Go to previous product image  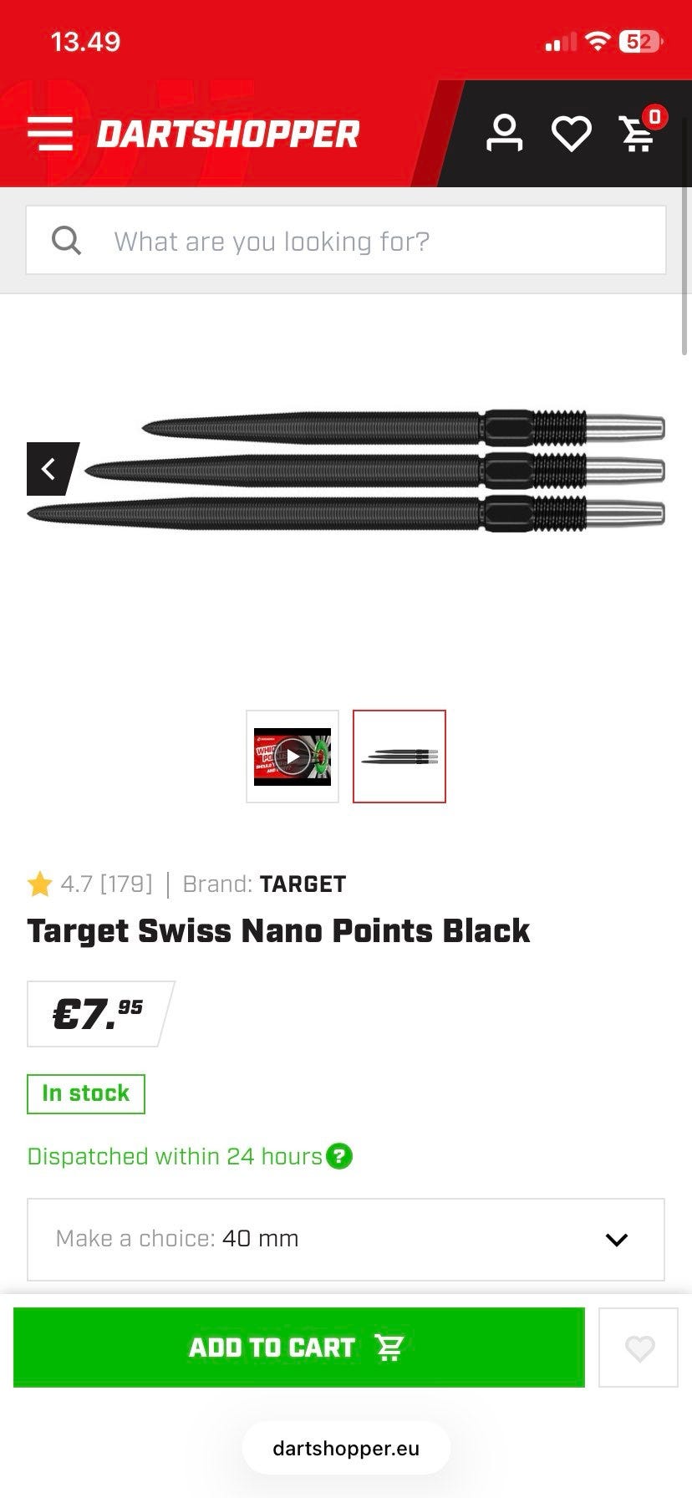coord(50,469)
